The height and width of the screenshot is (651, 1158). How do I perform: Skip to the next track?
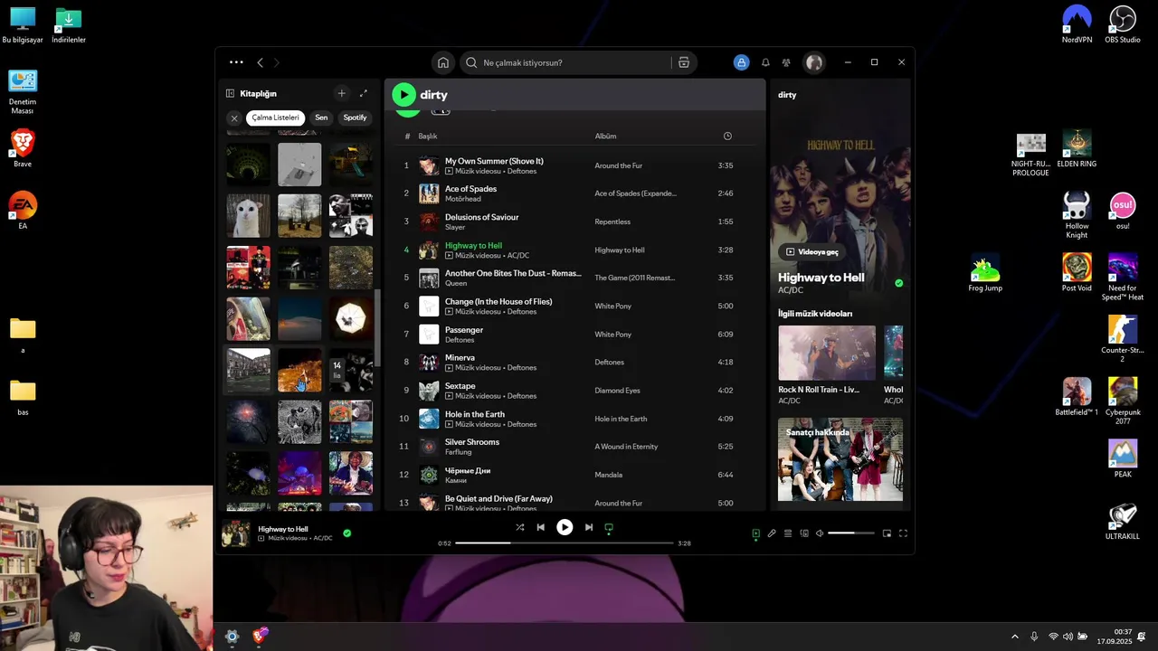click(x=589, y=527)
